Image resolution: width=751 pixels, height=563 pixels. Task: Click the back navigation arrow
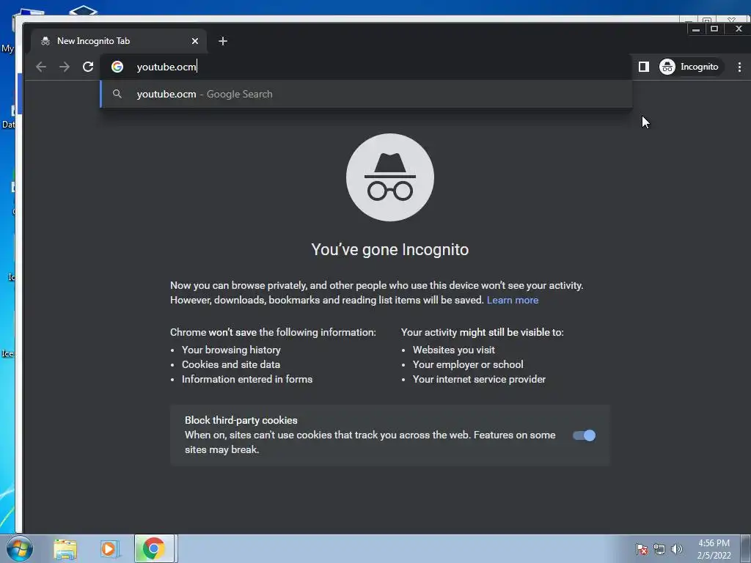pyautogui.click(x=41, y=67)
